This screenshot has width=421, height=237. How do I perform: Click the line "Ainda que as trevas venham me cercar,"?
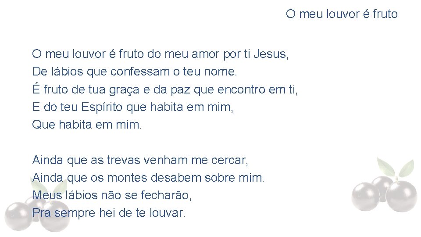[x=140, y=160]
